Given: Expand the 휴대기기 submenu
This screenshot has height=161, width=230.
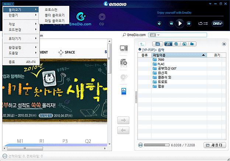Looking at the screenshot, I should [21, 38].
